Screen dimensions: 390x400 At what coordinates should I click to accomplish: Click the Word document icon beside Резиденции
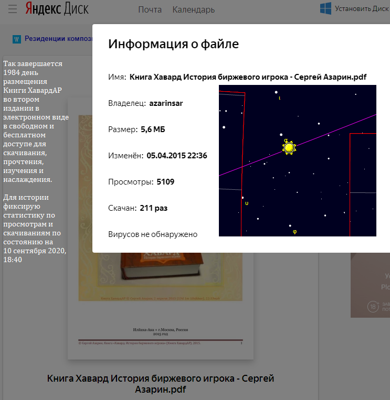tap(16, 39)
